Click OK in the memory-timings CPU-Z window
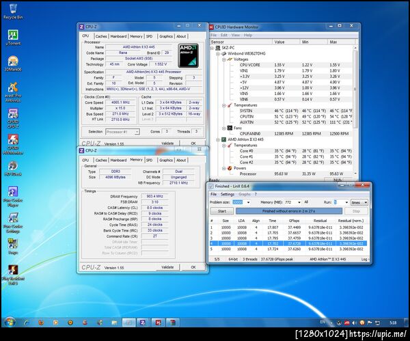Screen dimensions: 410x341 193,267
